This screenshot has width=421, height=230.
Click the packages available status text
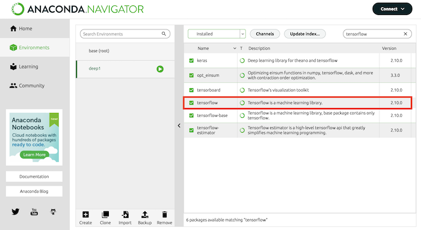[227, 220]
